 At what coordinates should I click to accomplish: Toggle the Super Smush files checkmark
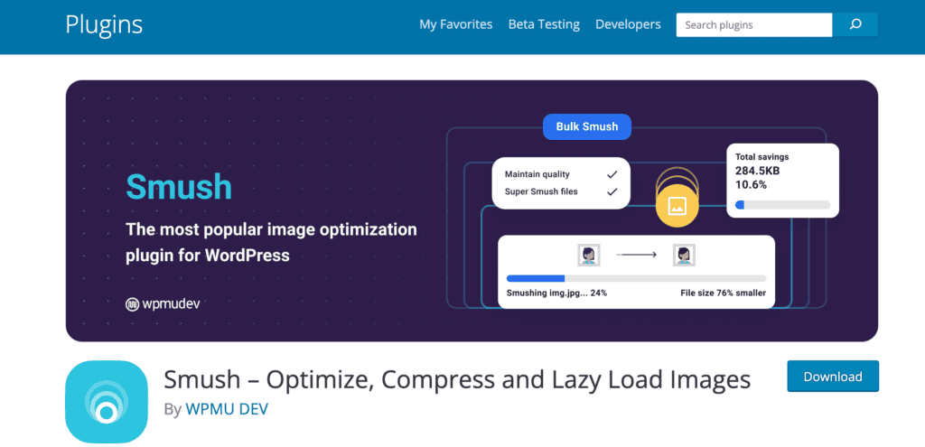click(x=612, y=191)
